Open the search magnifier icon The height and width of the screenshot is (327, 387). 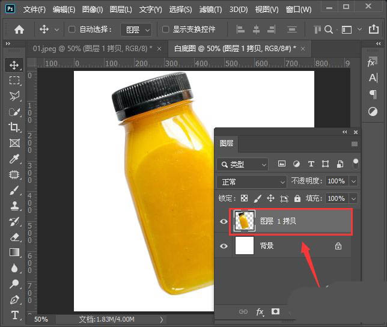[329, 29]
